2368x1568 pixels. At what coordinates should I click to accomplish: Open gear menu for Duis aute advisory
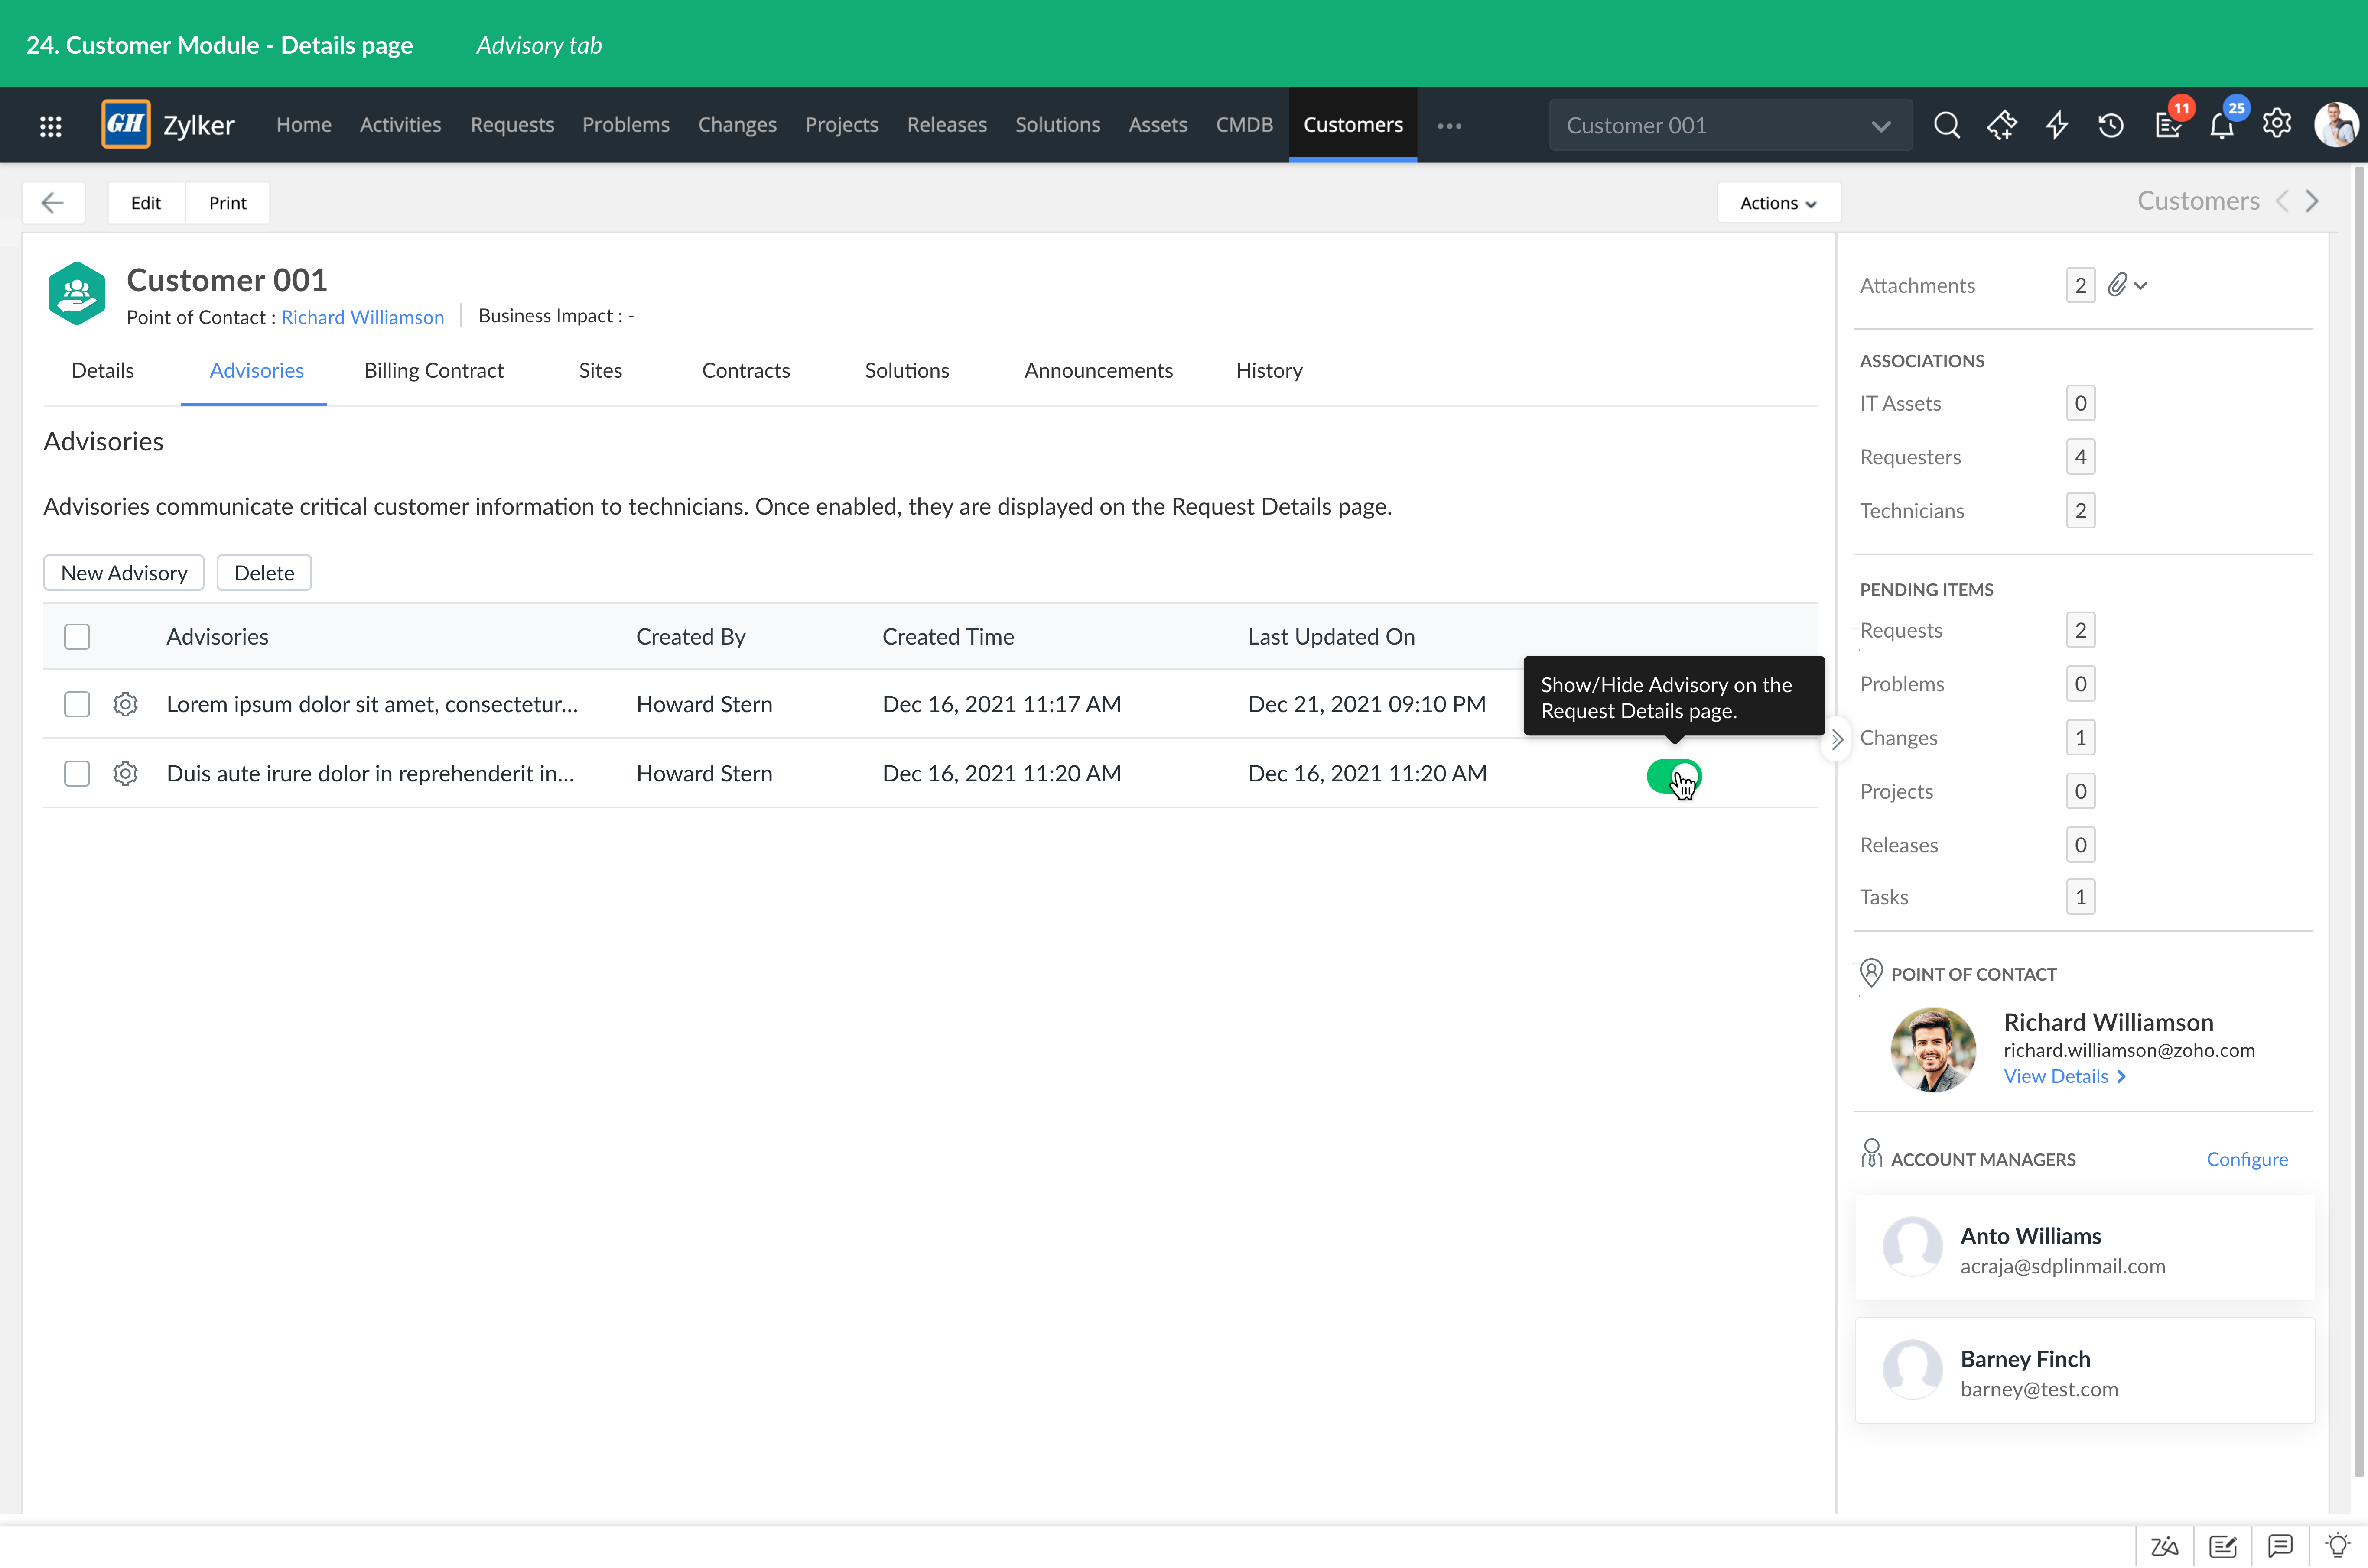pyautogui.click(x=125, y=773)
